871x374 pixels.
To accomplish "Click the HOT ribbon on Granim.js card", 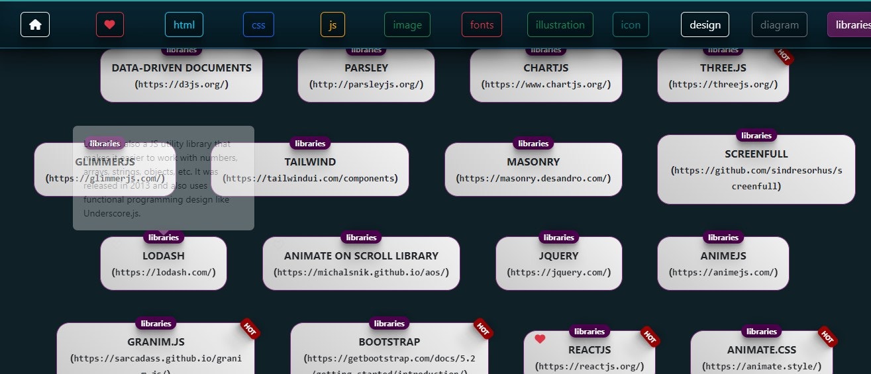I will tap(249, 328).
